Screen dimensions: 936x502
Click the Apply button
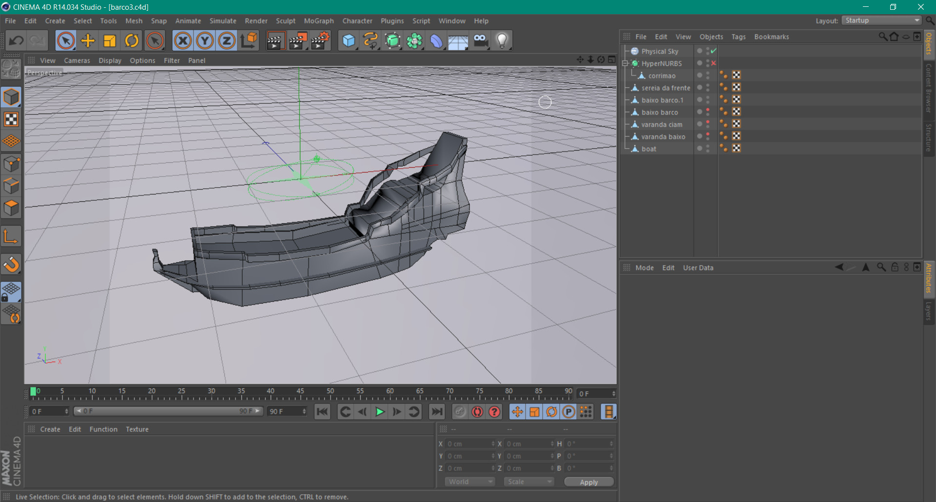pos(589,482)
